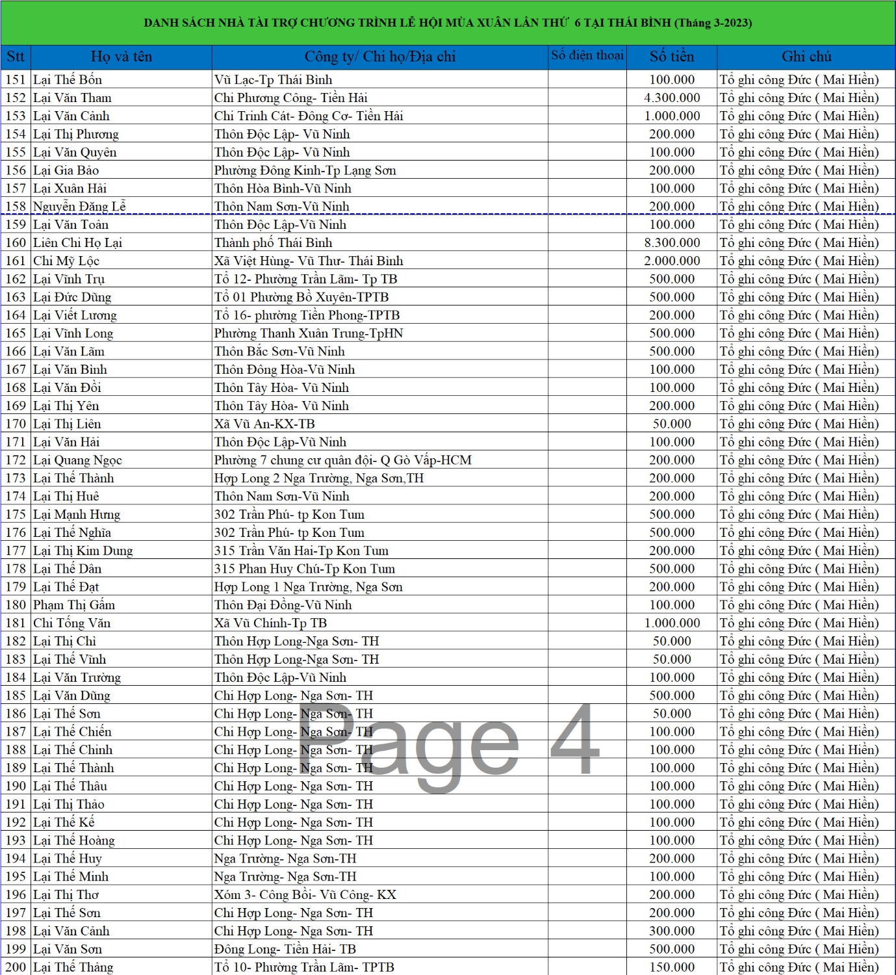Click the name 'Phạm Thị Gấm'
The image size is (896, 975).
click(74, 605)
